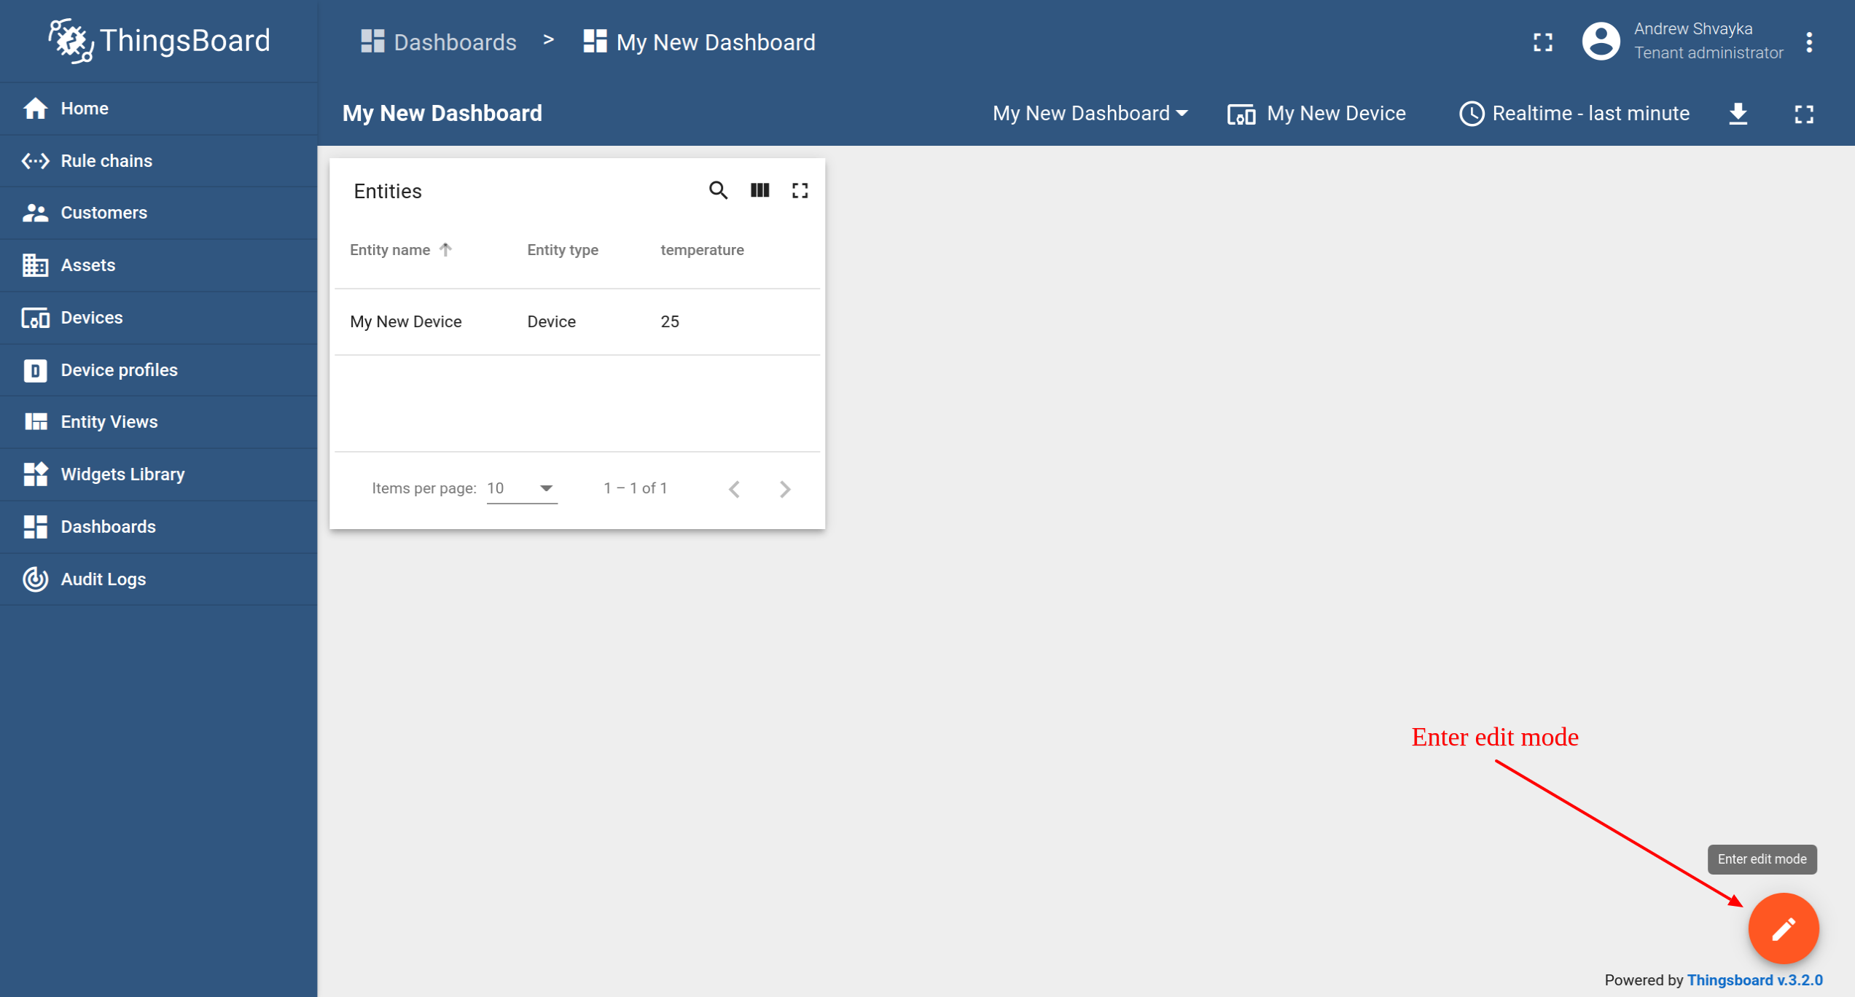Select My New Device entity alias button
This screenshot has width=1855, height=997.
click(1316, 114)
